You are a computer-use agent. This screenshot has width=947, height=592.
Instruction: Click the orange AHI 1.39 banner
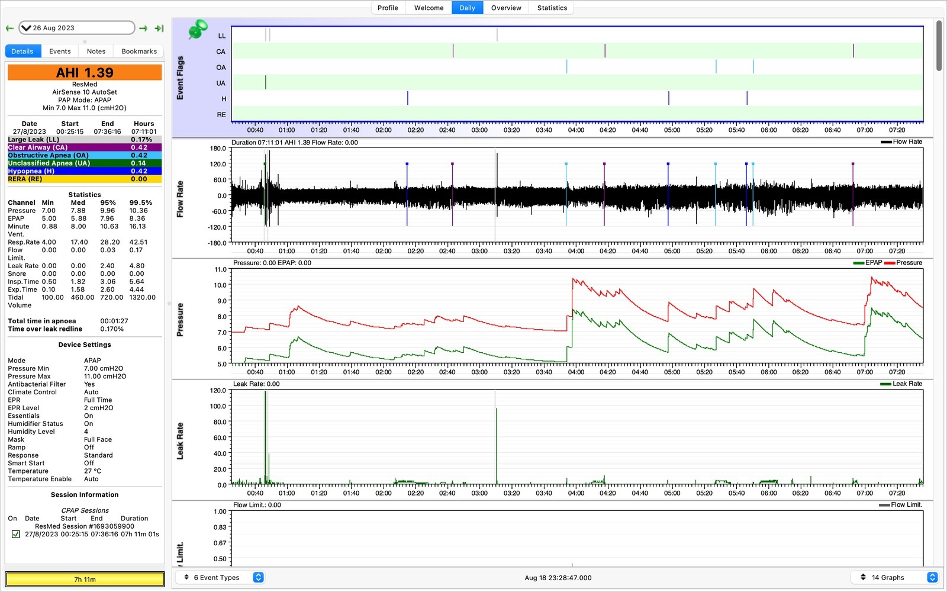[x=85, y=72]
